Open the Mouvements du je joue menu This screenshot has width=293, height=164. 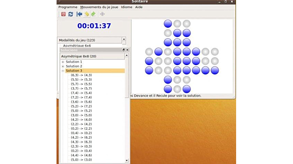[x=99, y=7]
